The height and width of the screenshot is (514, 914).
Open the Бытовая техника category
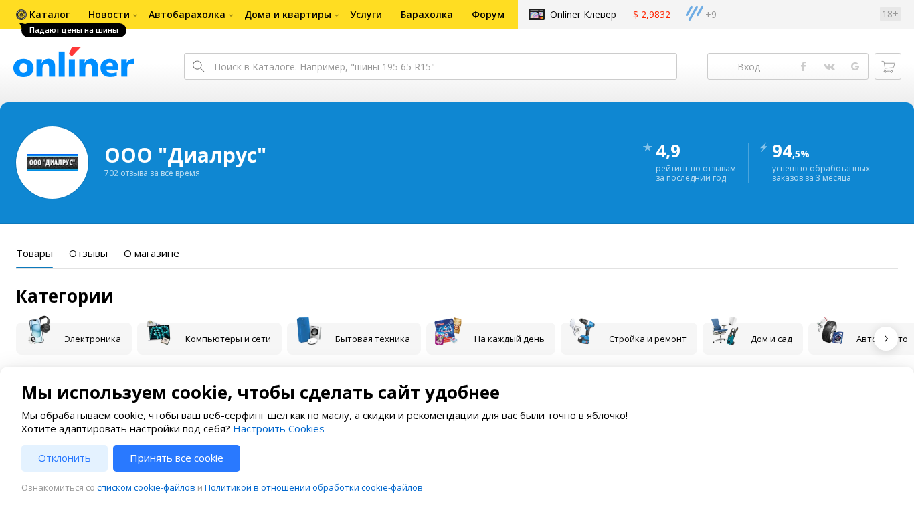(x=353, y=339)
